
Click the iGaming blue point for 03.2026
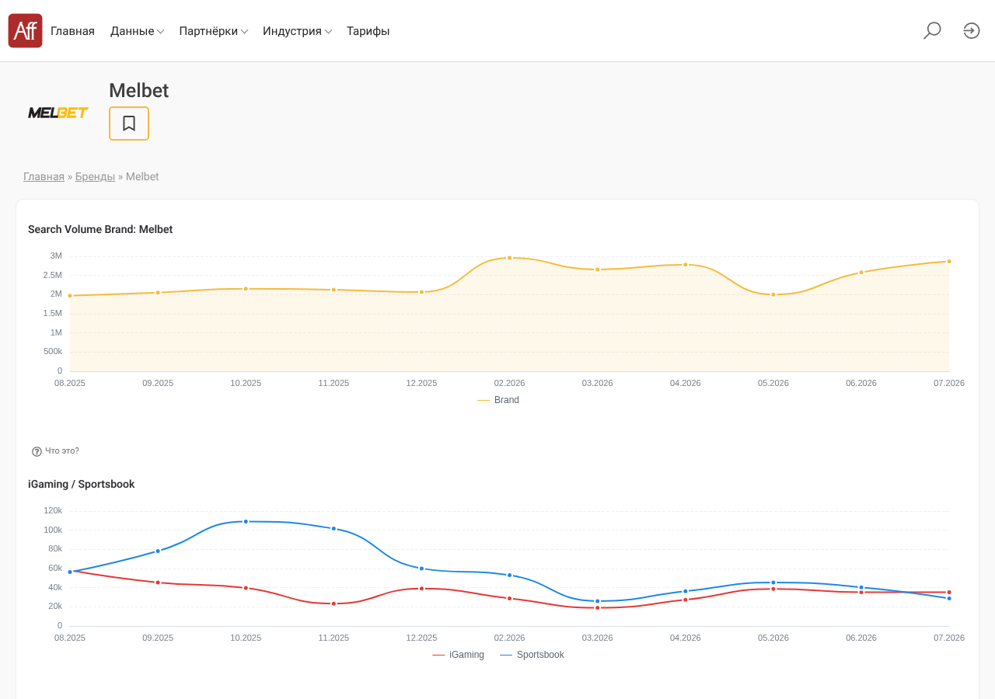(598, 601)
